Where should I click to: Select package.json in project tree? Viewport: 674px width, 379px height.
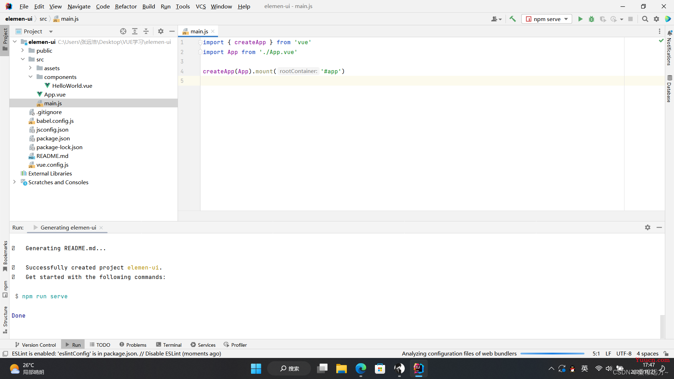pyautogui.click(x=53, y=138)
